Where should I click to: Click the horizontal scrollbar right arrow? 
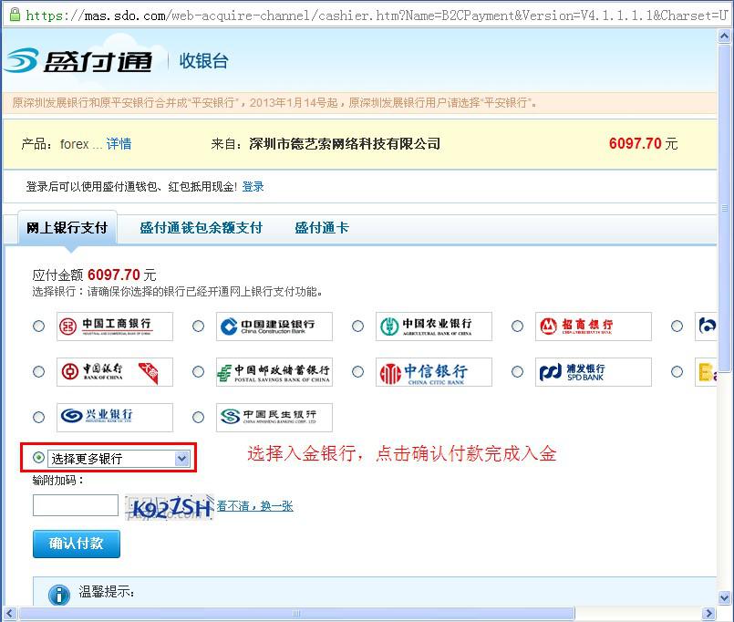pyautogui.click(x=708, y=613)
